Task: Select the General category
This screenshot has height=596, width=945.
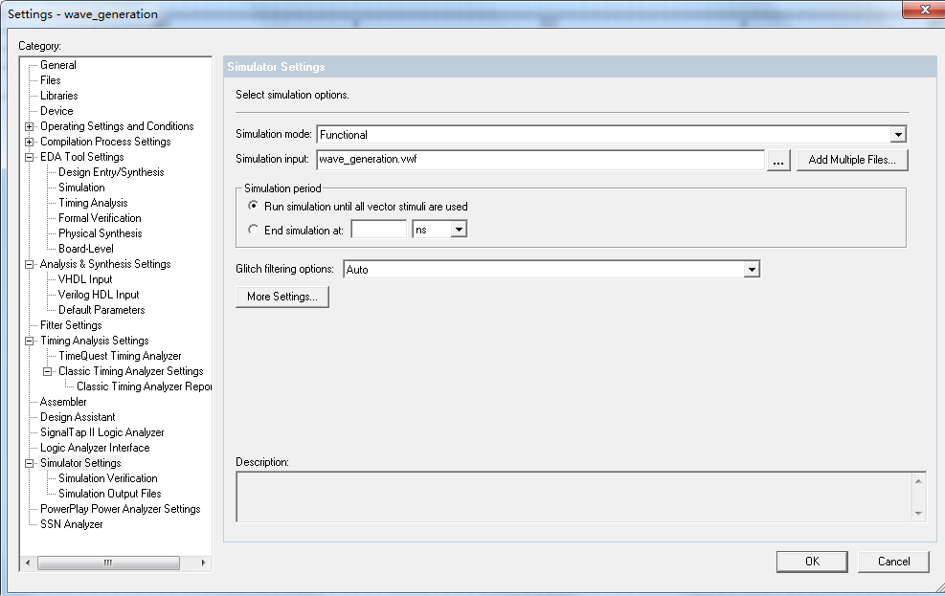Action: tap(57, 65)
